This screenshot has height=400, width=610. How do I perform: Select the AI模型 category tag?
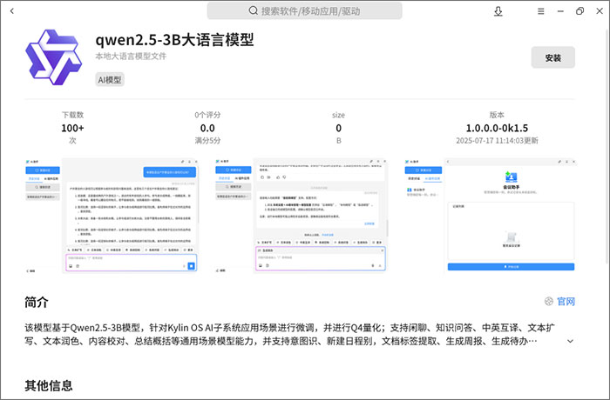[110, 80]
